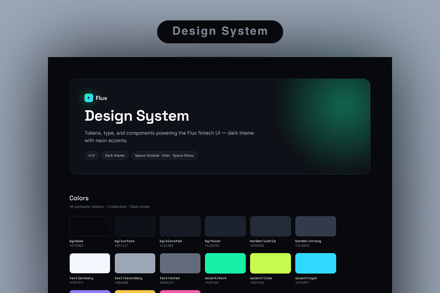Screen dimensions: 440x293
Task: Pick the text/primary white swatch
Action: [90, 263]
